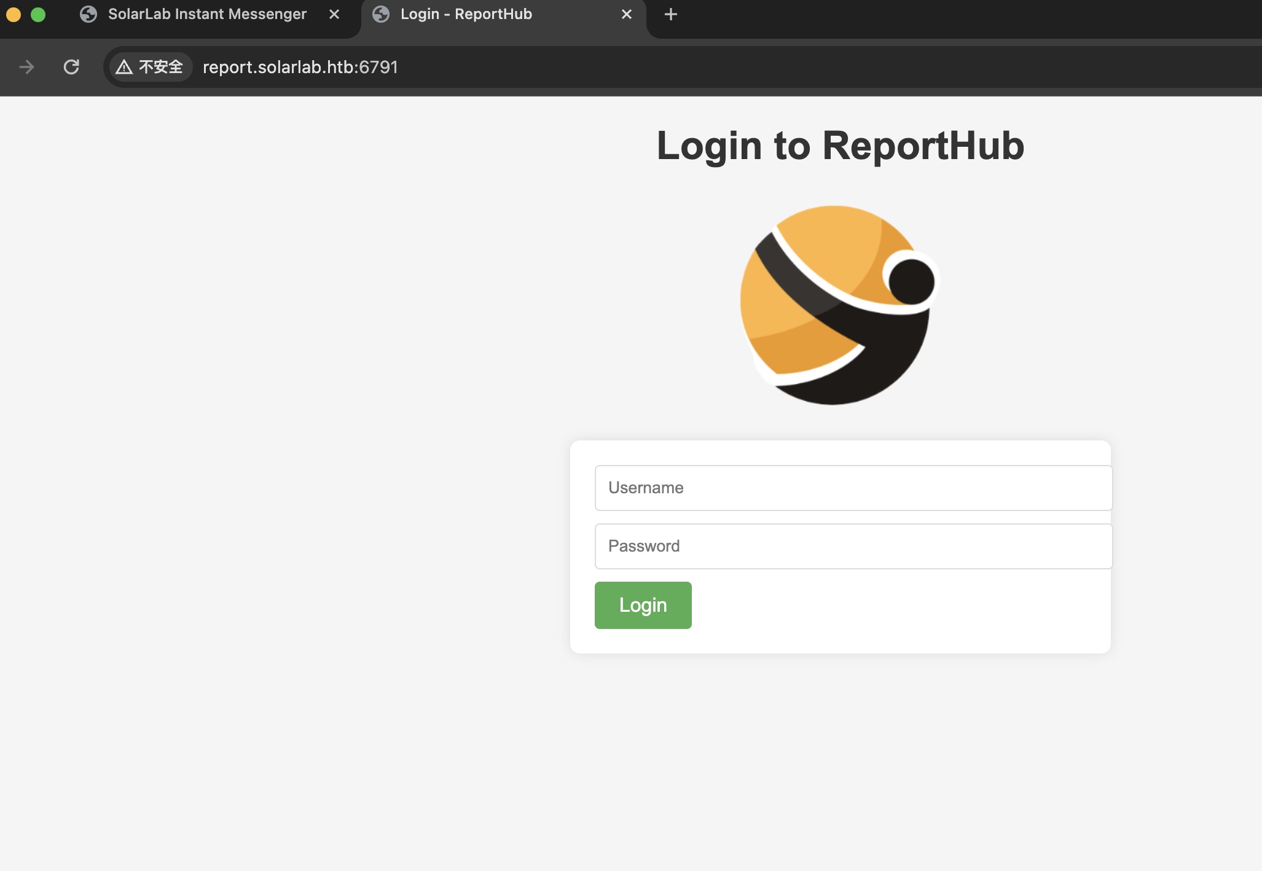Click the Login to ReportHub heading
This screenshot has width=1262, height=871.
840,146
